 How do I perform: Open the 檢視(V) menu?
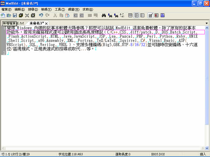point(46,9)
